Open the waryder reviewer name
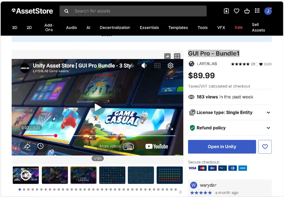The width and height of the screenshot is (284, 197). coord(208,185)
